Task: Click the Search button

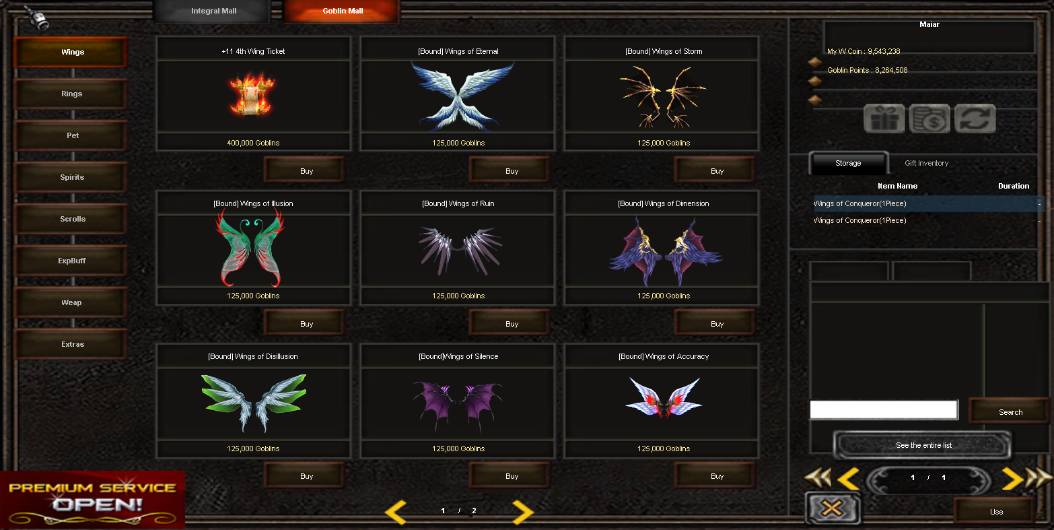Action: [1010, 411]
